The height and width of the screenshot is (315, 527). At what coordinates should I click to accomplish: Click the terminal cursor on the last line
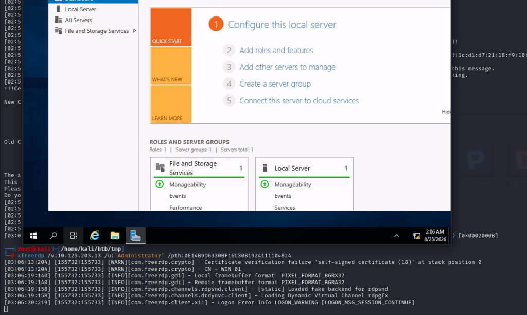pyautogui.click(x=6, y=309)
